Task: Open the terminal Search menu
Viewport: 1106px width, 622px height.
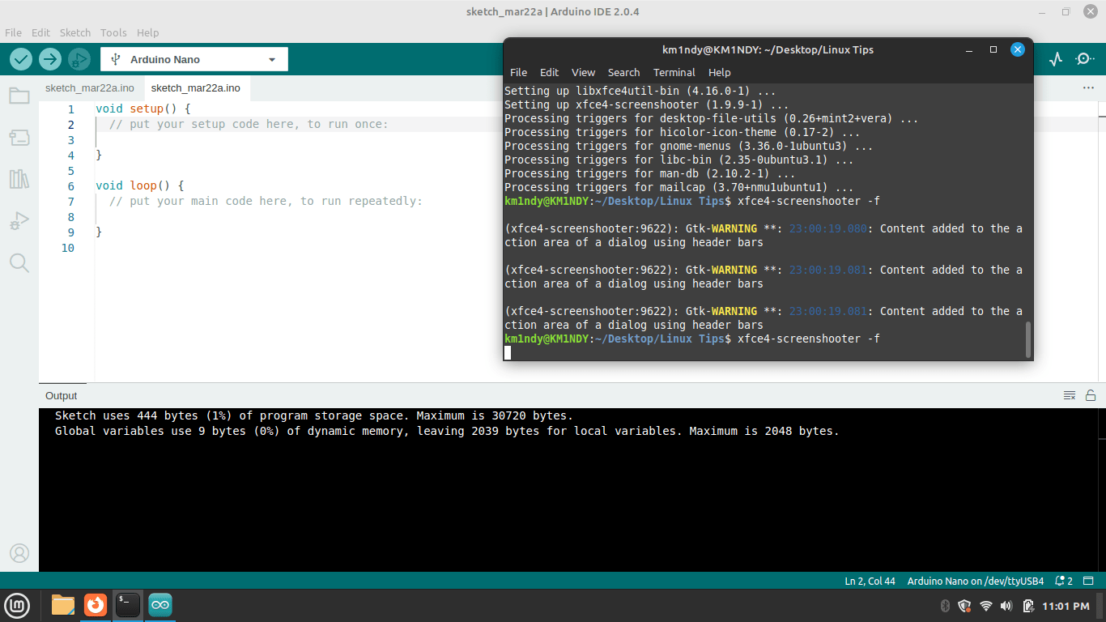Action: pos(623,72)
